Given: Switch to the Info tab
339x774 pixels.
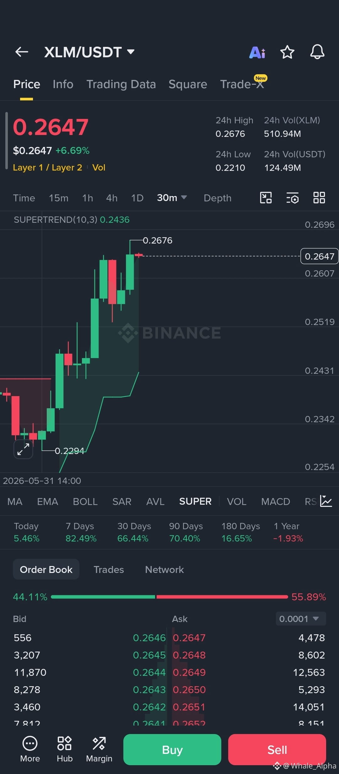Looking at the screenshot, I should [x=63, y=84].
